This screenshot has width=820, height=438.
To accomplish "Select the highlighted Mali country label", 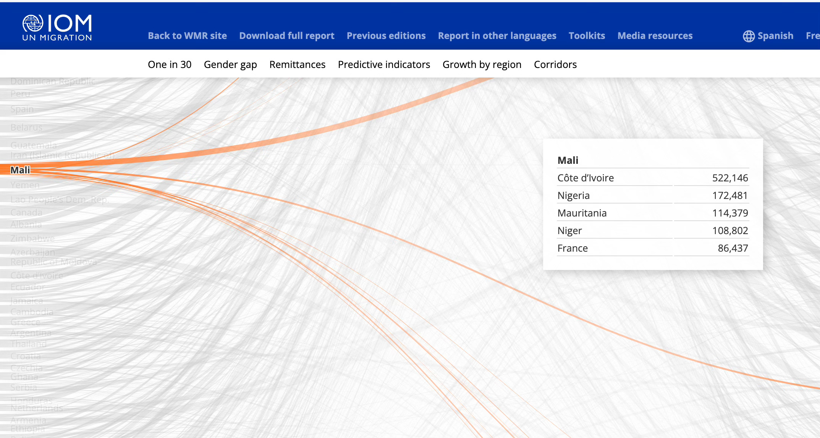I will pos(20,170).
